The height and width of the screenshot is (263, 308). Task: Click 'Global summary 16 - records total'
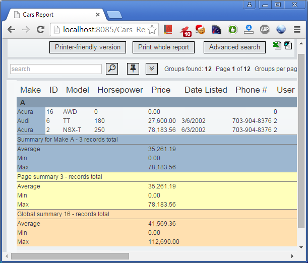[63, 214]
